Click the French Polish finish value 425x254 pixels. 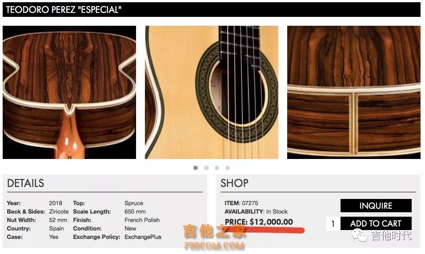point(142,220)
